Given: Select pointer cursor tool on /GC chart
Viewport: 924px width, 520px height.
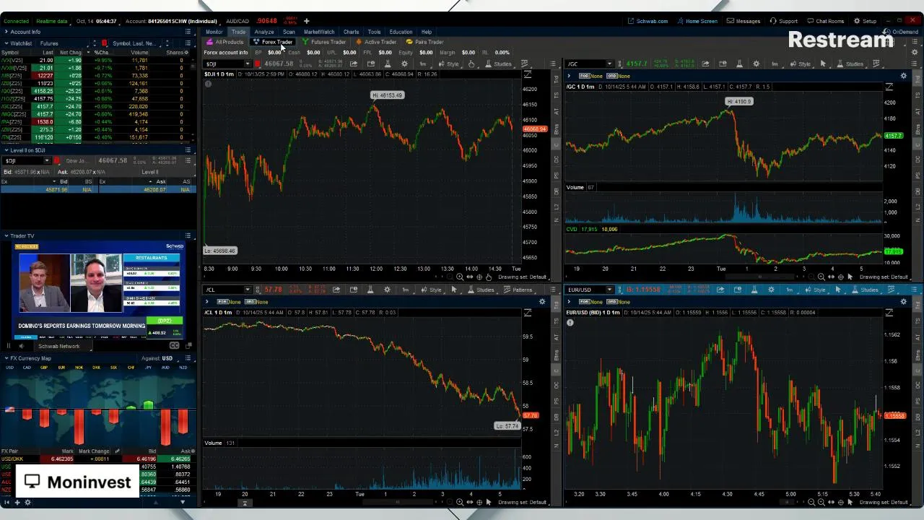Looking at the screenshot, I should [823, 64].
